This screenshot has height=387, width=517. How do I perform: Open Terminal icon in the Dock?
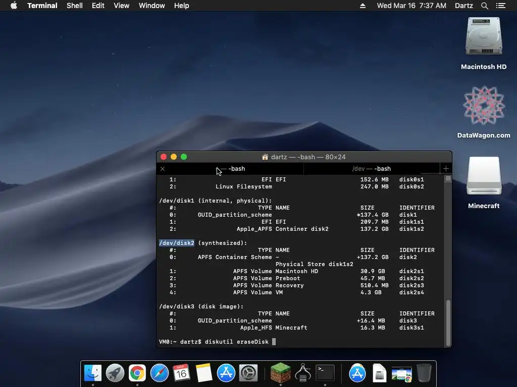click(325, 373)
